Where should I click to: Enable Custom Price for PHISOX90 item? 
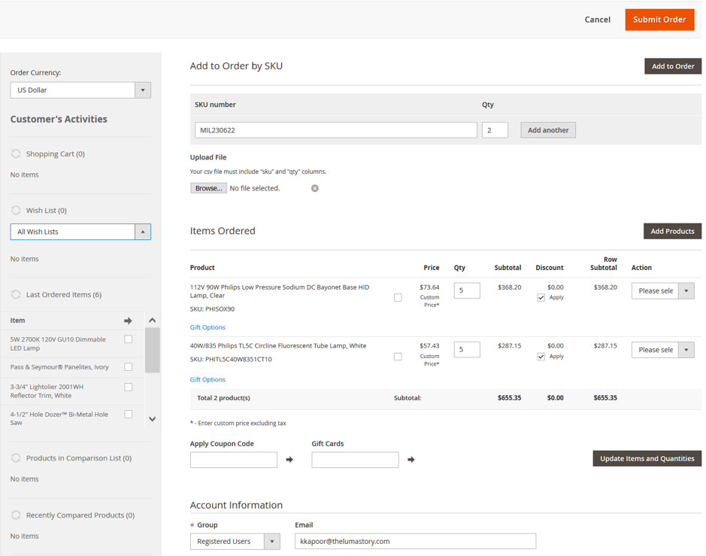(398, 298)
